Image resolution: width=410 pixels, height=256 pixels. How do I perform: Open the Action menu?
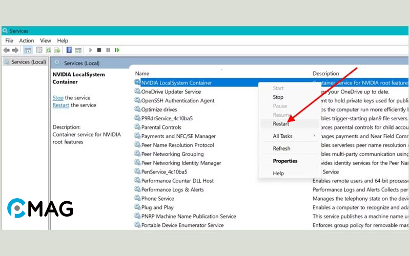tap(27, 40)
